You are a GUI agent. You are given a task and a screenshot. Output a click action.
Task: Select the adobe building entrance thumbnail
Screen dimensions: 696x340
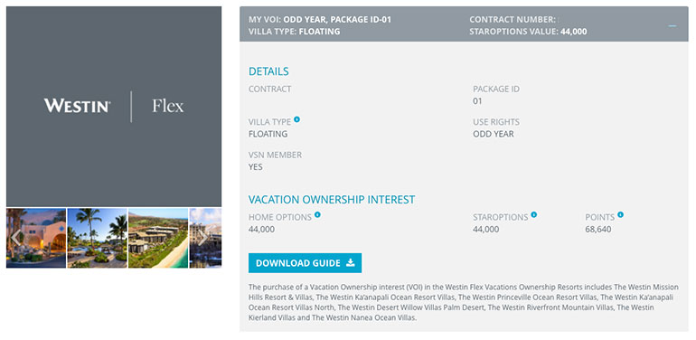(x=36, y=239)
